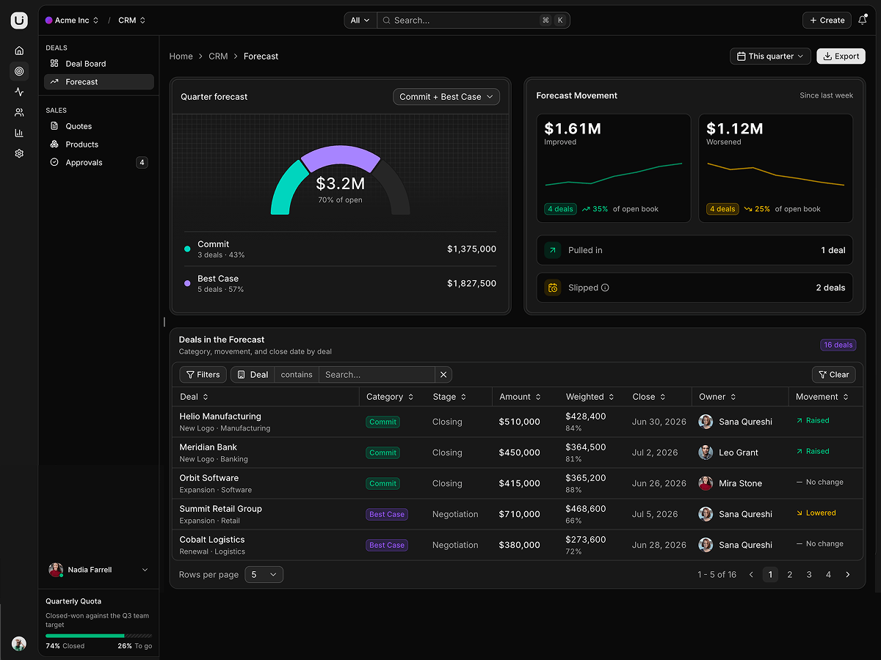Toggle sorting on the Movement column header

tap(822, 397)
